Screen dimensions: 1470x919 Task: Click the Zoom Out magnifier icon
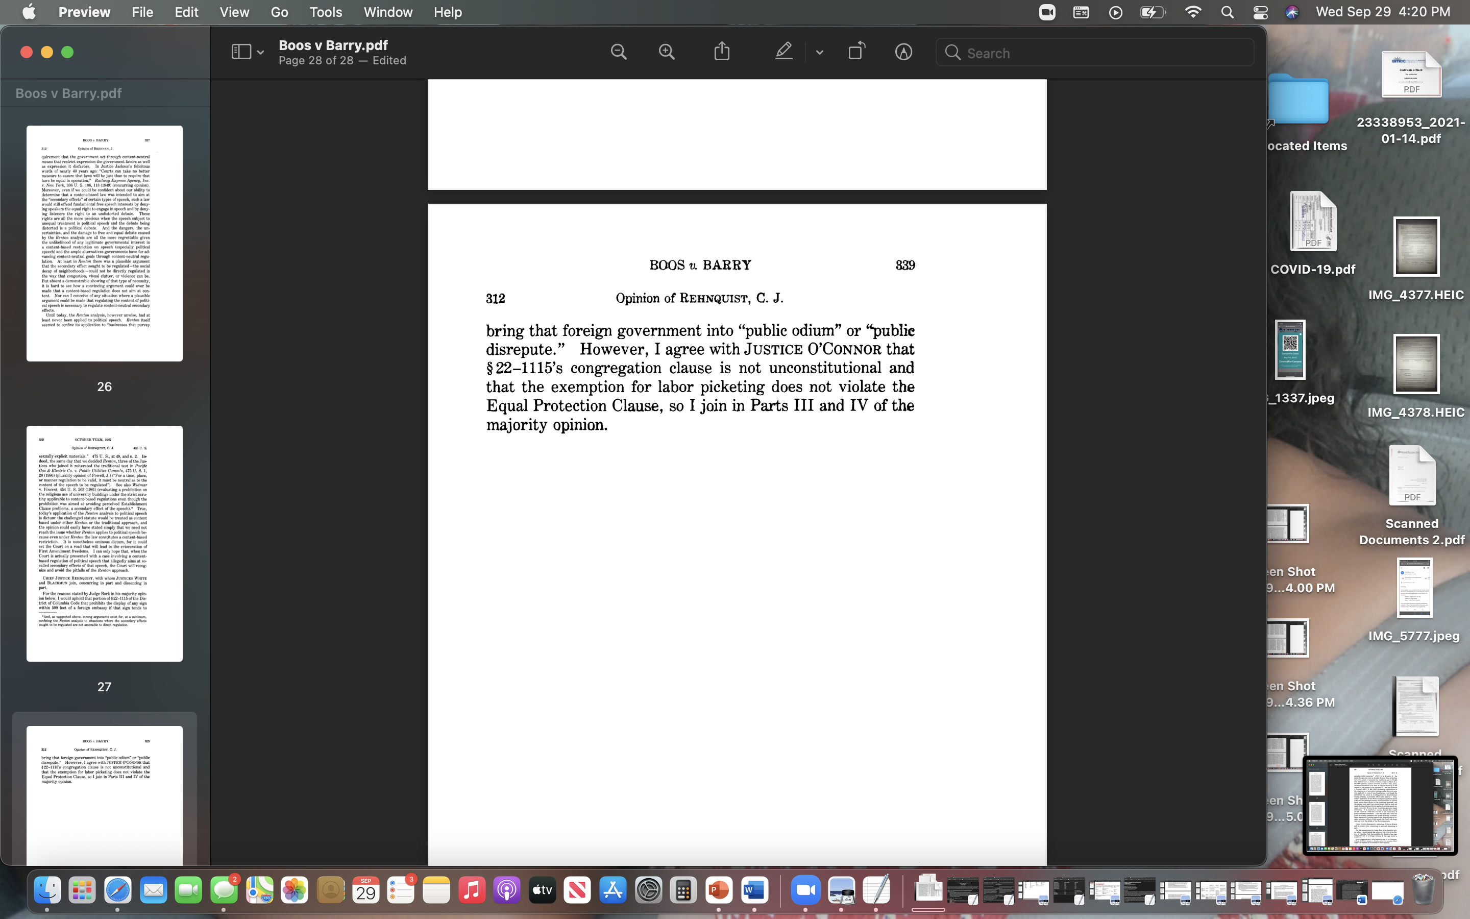tap(619, 52)
